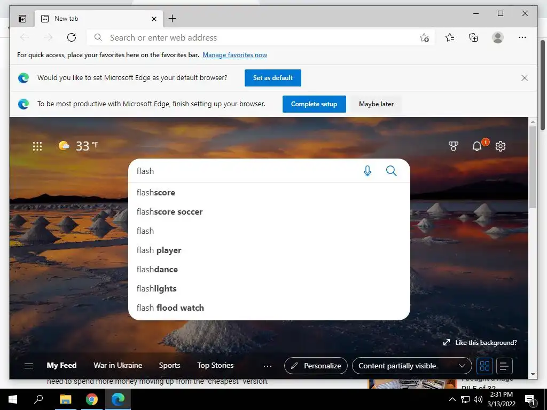Viewport: 547px width, 410px height.
Task: Close the New tab tab
Action: [x=154, y=19]
